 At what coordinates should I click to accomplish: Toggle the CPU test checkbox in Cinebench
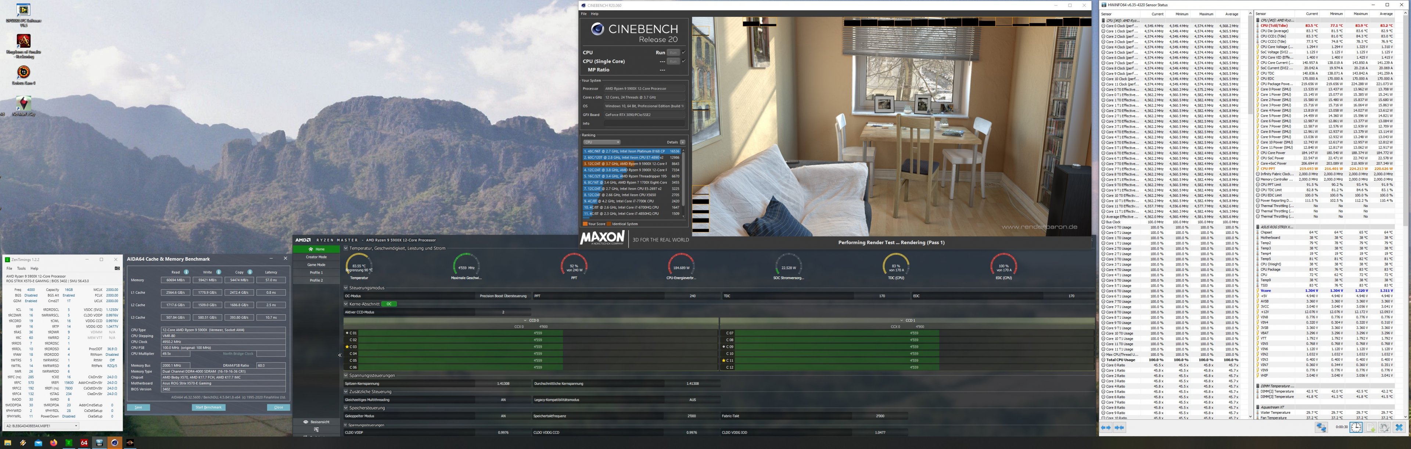[683, 52]
